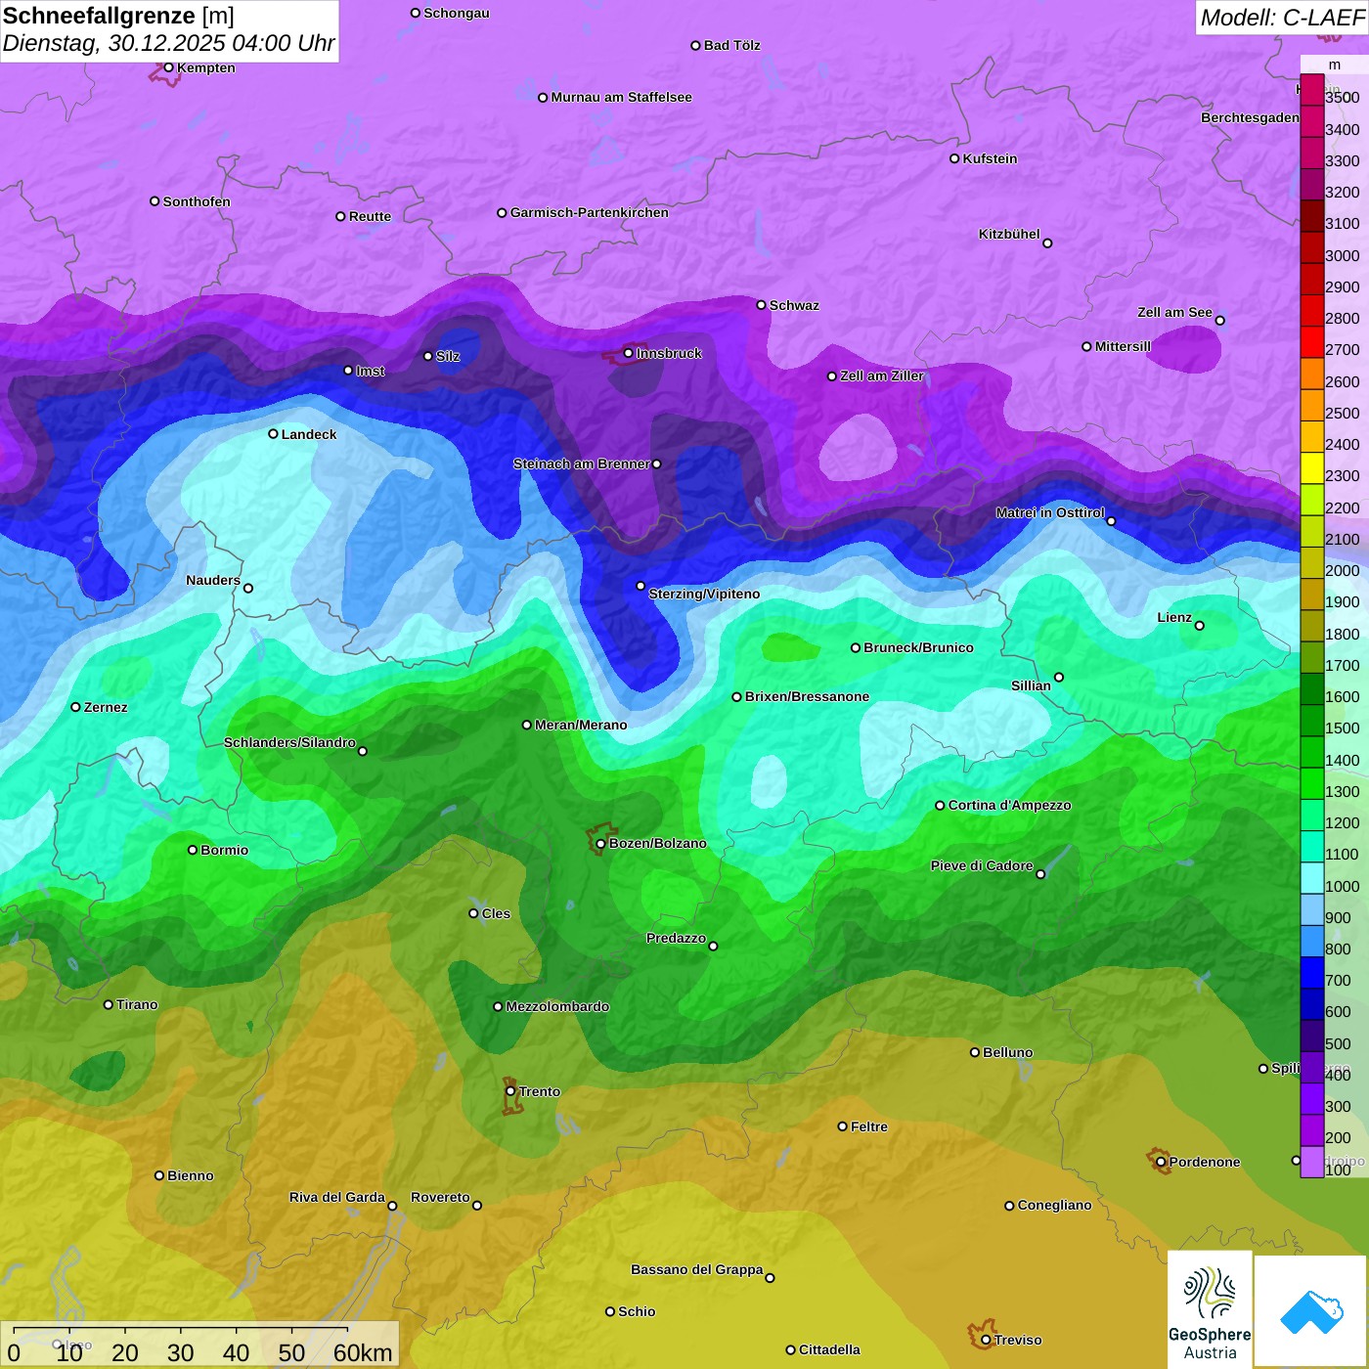
Task: Click the Nauders label
Action: (x=213, y=580)
